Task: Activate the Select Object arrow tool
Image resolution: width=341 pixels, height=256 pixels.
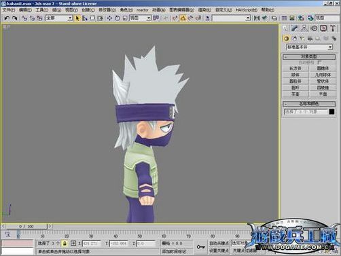Action: pos(77,18)
